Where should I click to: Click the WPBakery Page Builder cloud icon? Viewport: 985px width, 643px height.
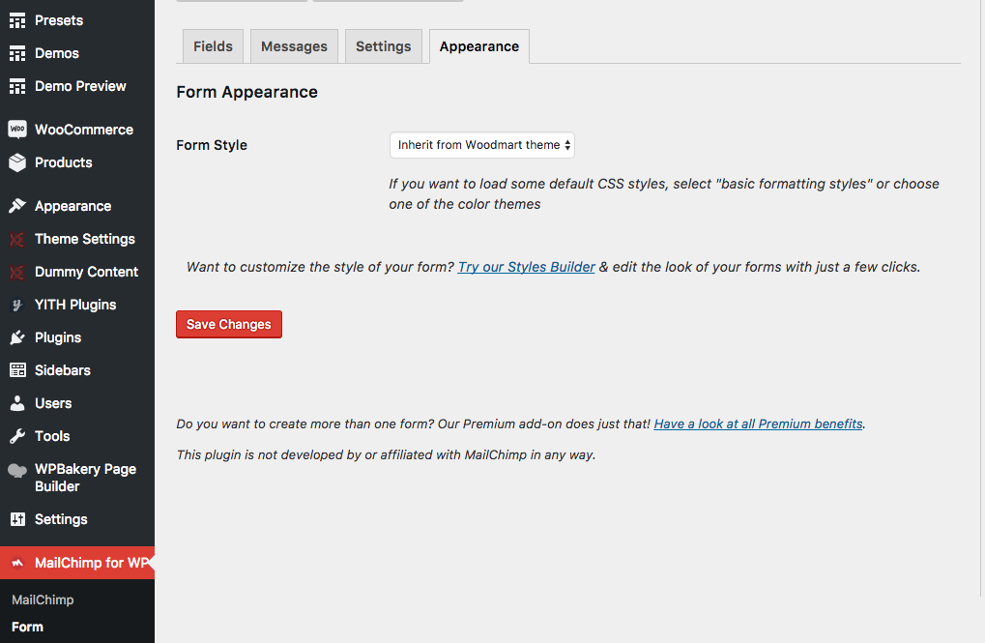point(17,470)
